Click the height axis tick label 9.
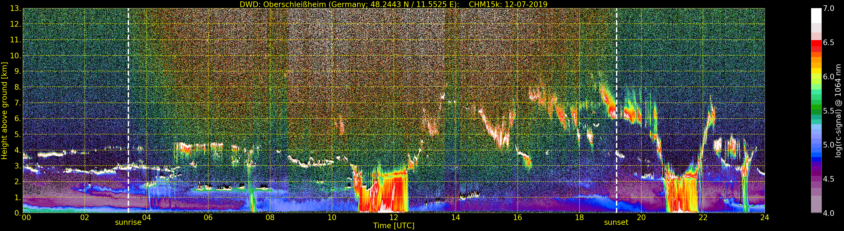The height and width of the screenshot is (231, 844). coord(18,71)
